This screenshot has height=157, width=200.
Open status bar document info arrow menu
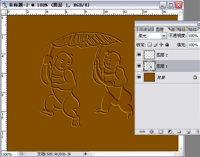[86, 154]
